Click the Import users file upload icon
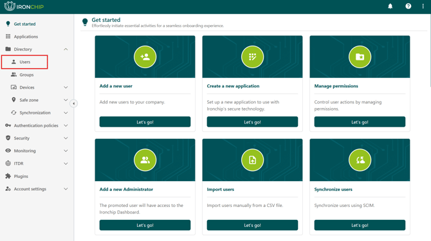Screen dimensions: 431x241 pyautogui.click(x=252, y=160)
